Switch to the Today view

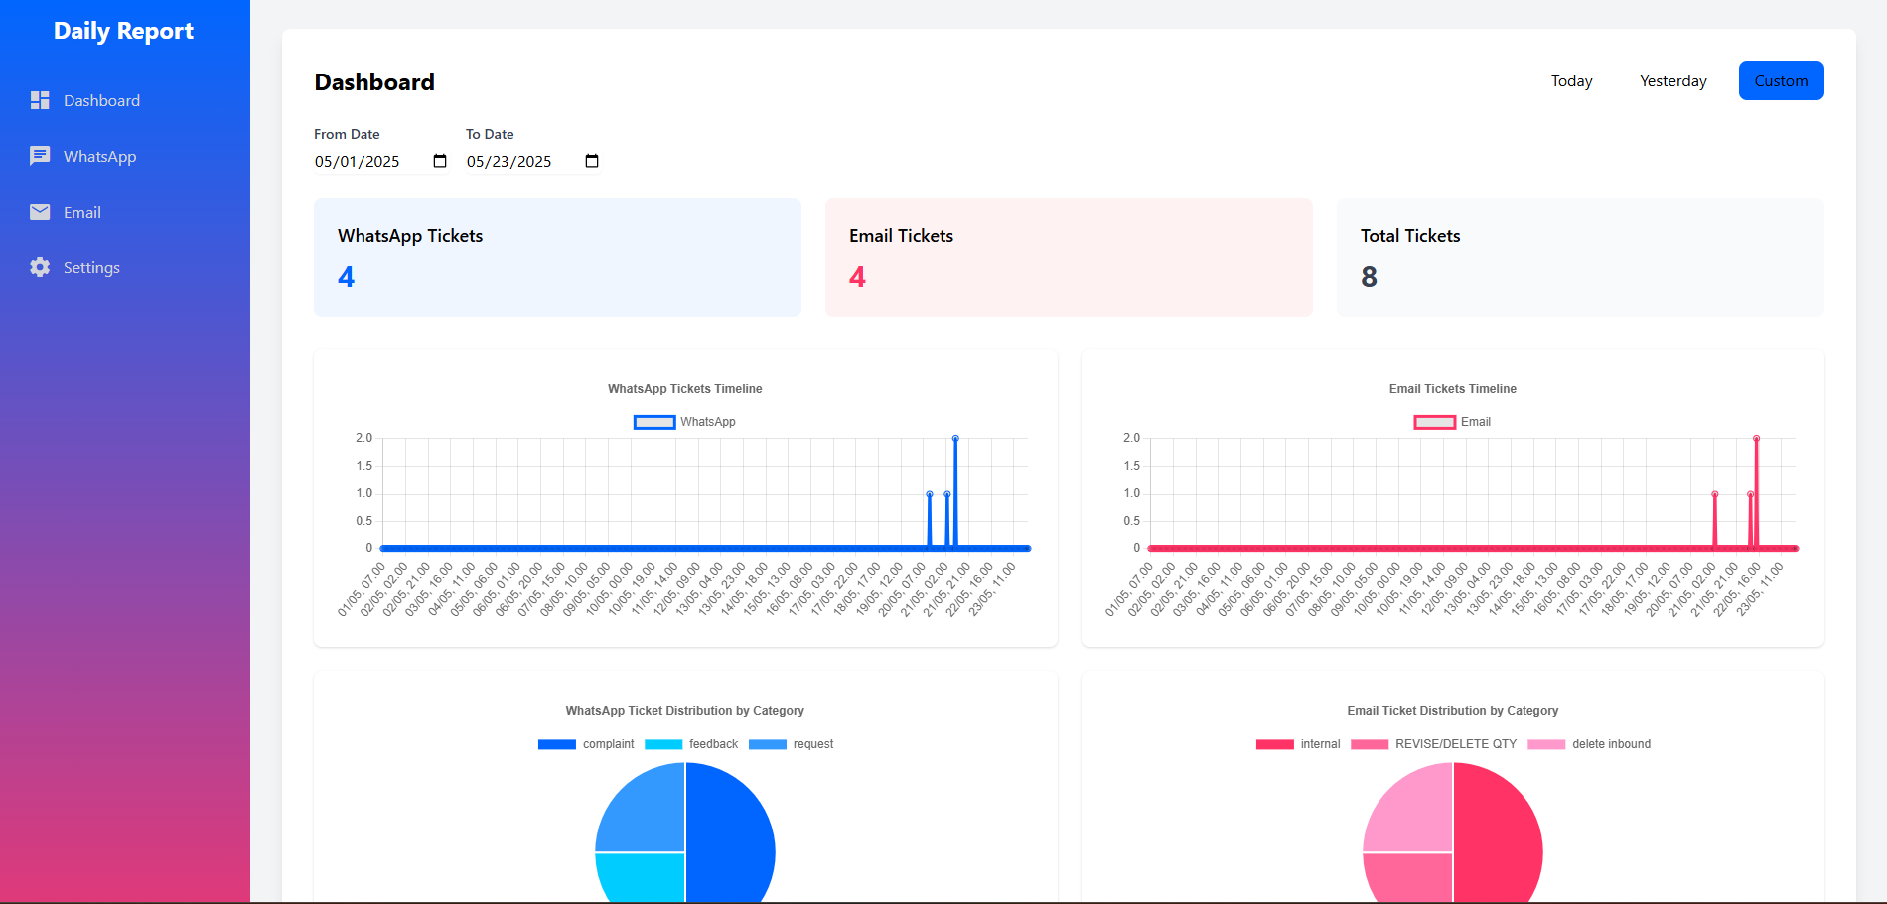pyautogui.click(x=1570, y=80)
